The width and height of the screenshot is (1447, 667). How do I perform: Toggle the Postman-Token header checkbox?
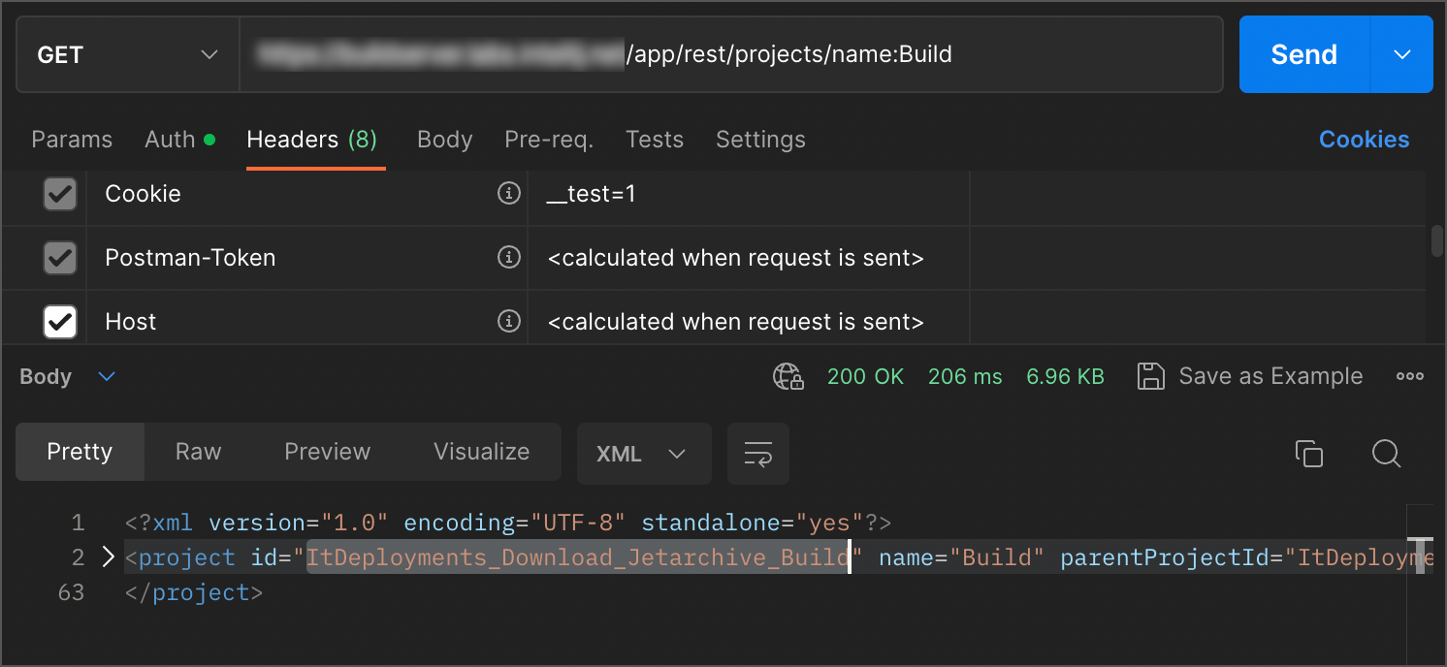[59, 258]
